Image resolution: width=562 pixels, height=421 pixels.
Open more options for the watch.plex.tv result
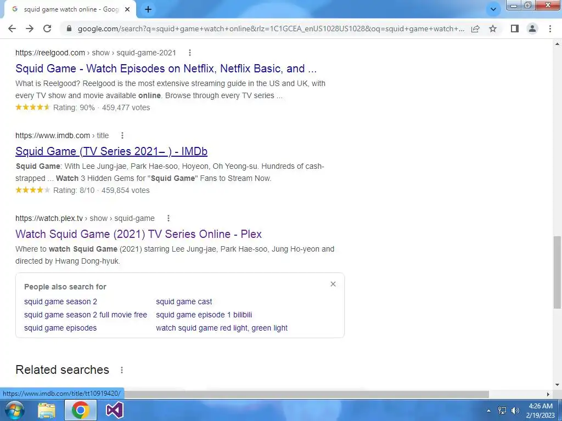(168, 218)
